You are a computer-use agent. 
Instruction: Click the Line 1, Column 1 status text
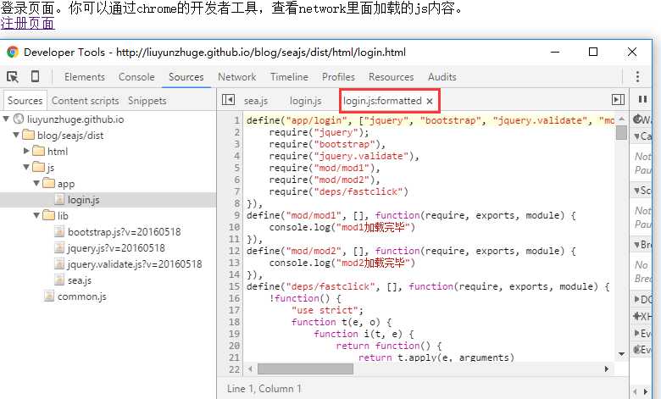264,389
